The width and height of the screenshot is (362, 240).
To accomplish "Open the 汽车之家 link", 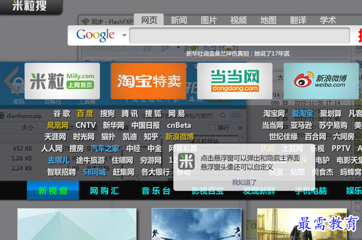I will point(105,149).
